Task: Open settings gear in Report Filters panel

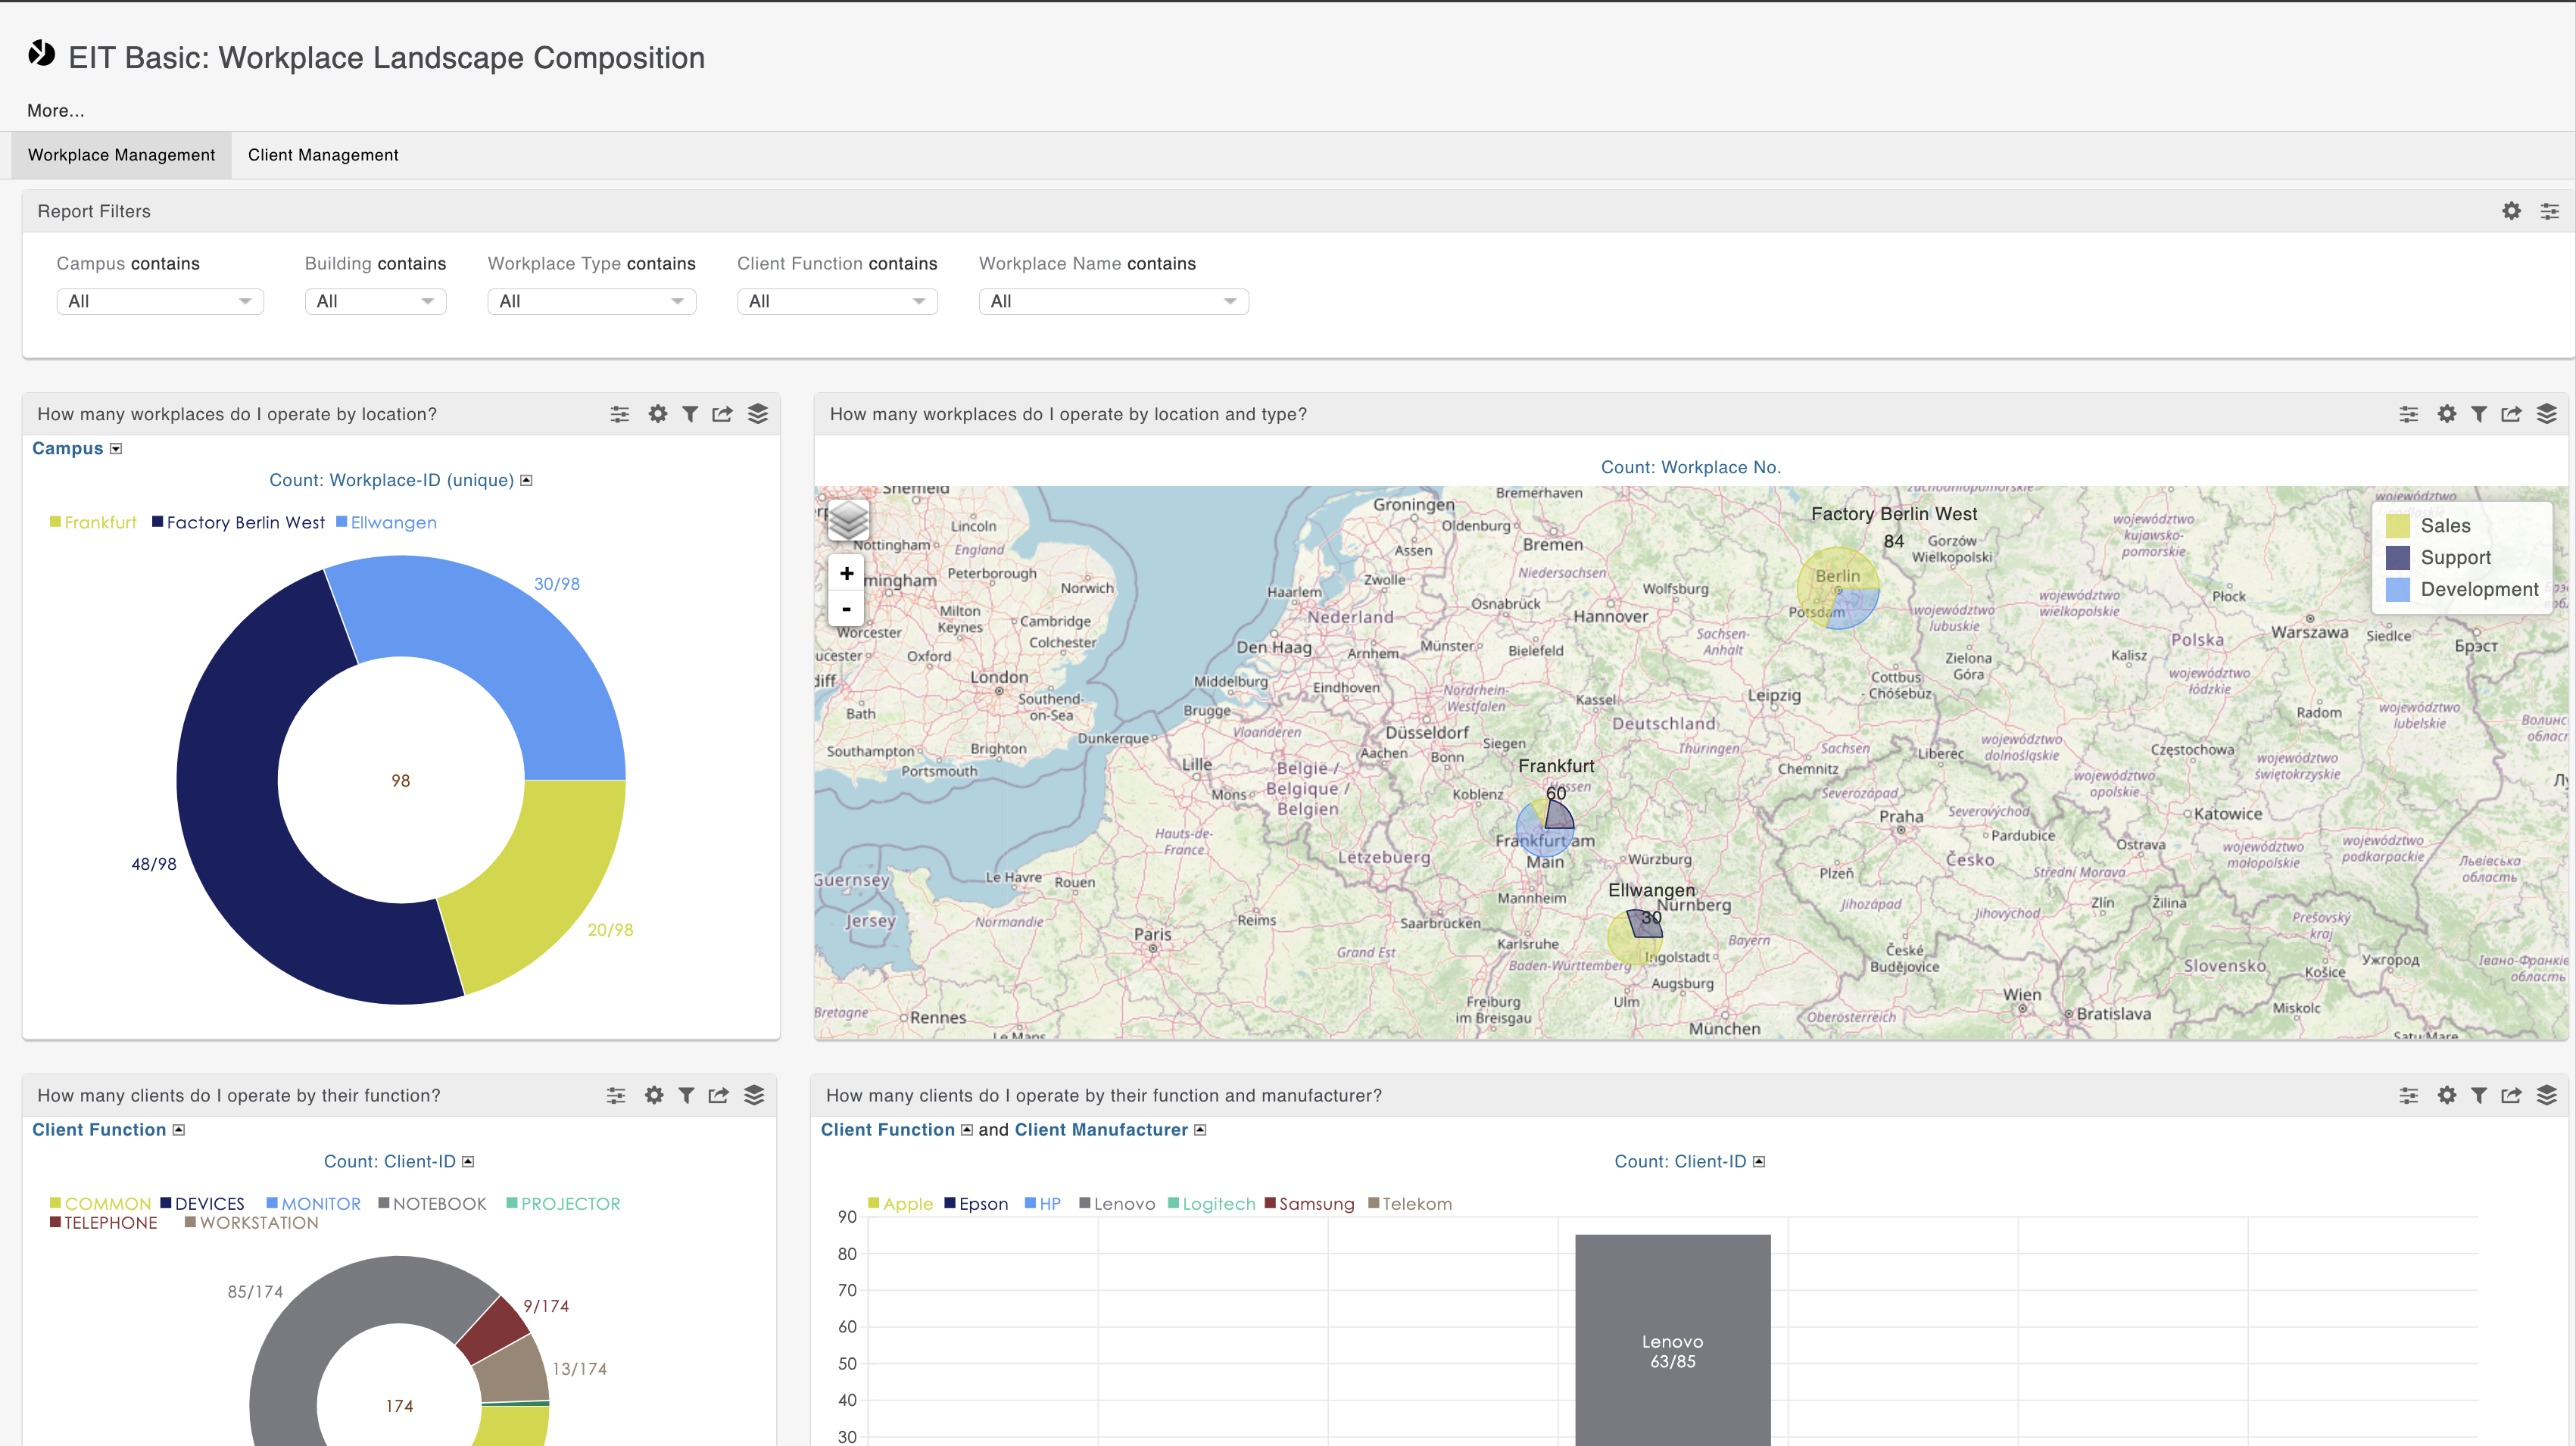Action: point(2511,211)
